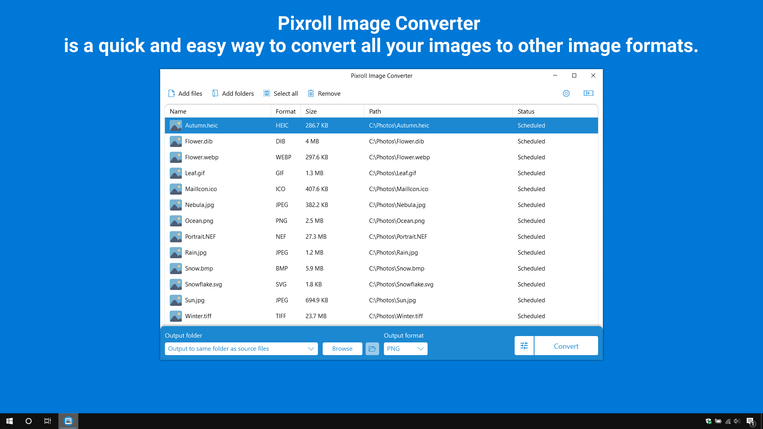
Task: Open the PNG output format dropdown
Action: tap(405, 349)
